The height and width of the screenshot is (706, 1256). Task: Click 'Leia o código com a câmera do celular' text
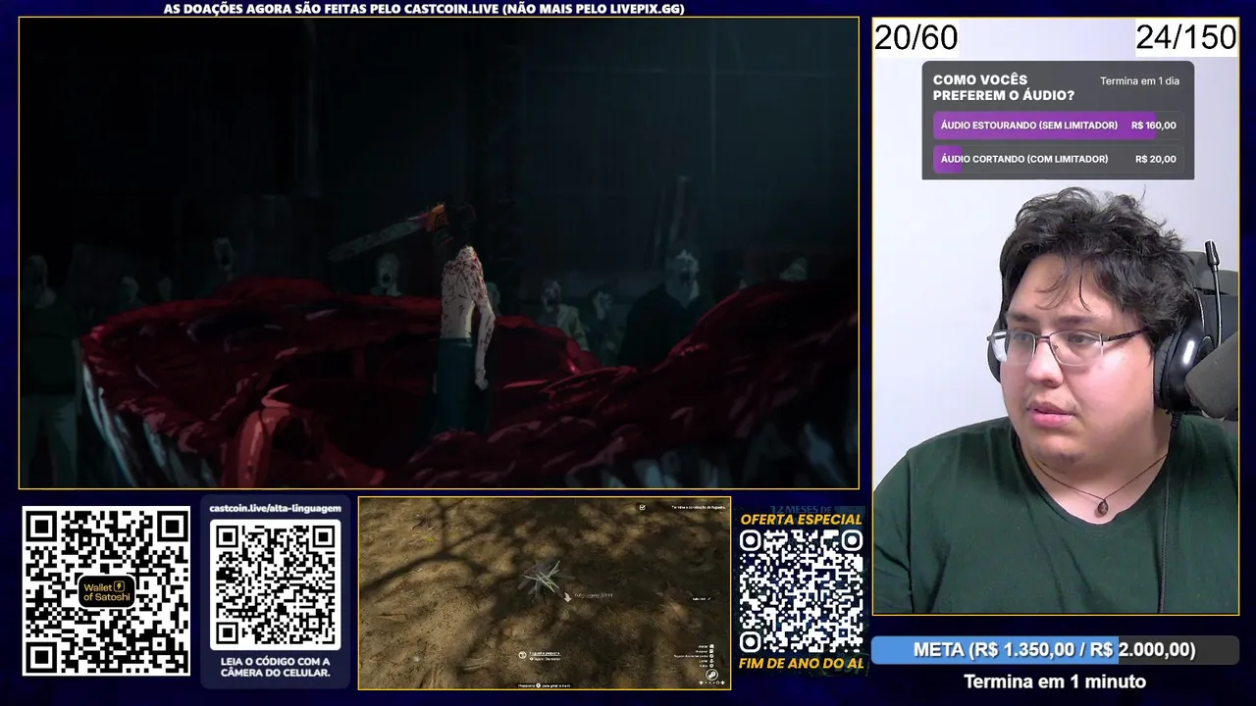pos(276,667)
